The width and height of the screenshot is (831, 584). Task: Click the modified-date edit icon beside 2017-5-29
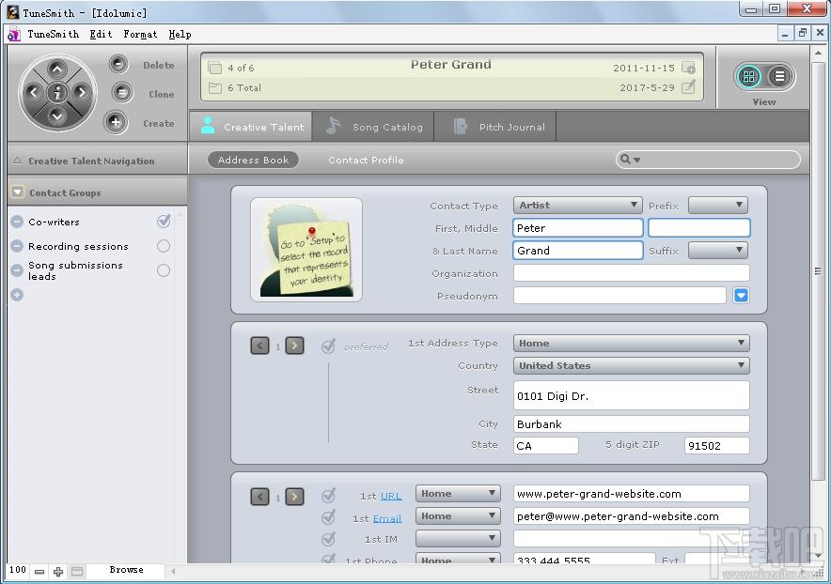click(x=688, y=86)
